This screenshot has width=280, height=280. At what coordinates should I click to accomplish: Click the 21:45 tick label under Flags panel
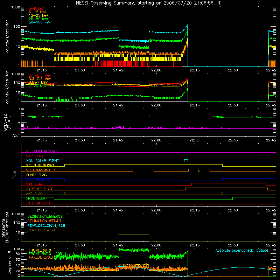[118, 210]
